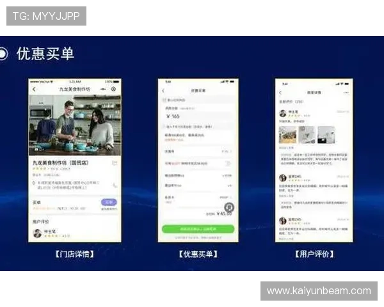The image size is (384, 307).
Task: Tap back arrow on 门店详情 store screen
Action: [x=34, y=90]
